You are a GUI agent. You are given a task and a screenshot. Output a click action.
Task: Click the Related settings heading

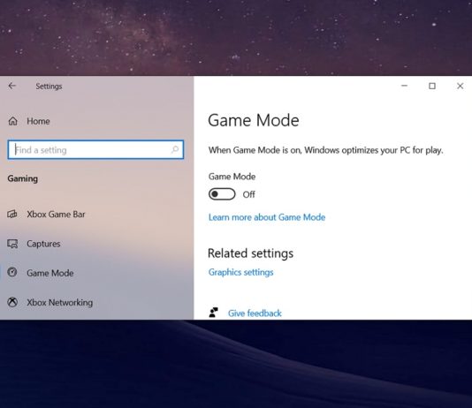point(250,253)
